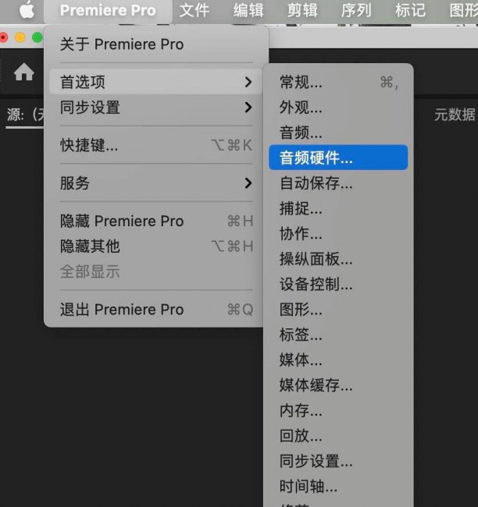The height and width of the screenshot is (507, 478).
Task: Open 媒体缓存... preferences
Action: pyautogui.click(x=338, y=385)
